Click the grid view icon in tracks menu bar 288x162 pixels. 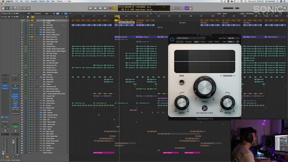tap(58, 13)
